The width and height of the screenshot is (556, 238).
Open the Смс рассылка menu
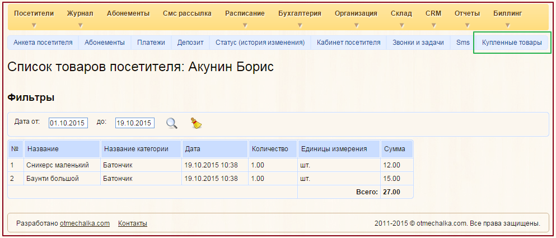[187, 13]
